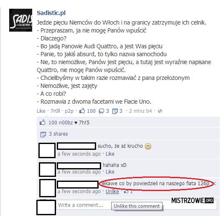Click thumbs-up icon in '100 n00bz' likes row

43,122
